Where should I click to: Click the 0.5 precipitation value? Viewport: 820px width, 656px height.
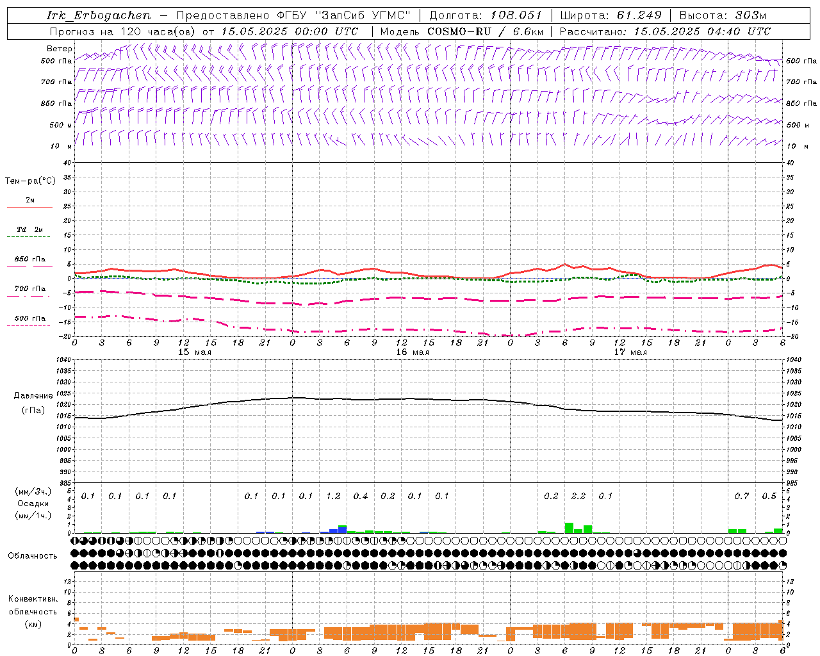(x=769, y=496)
